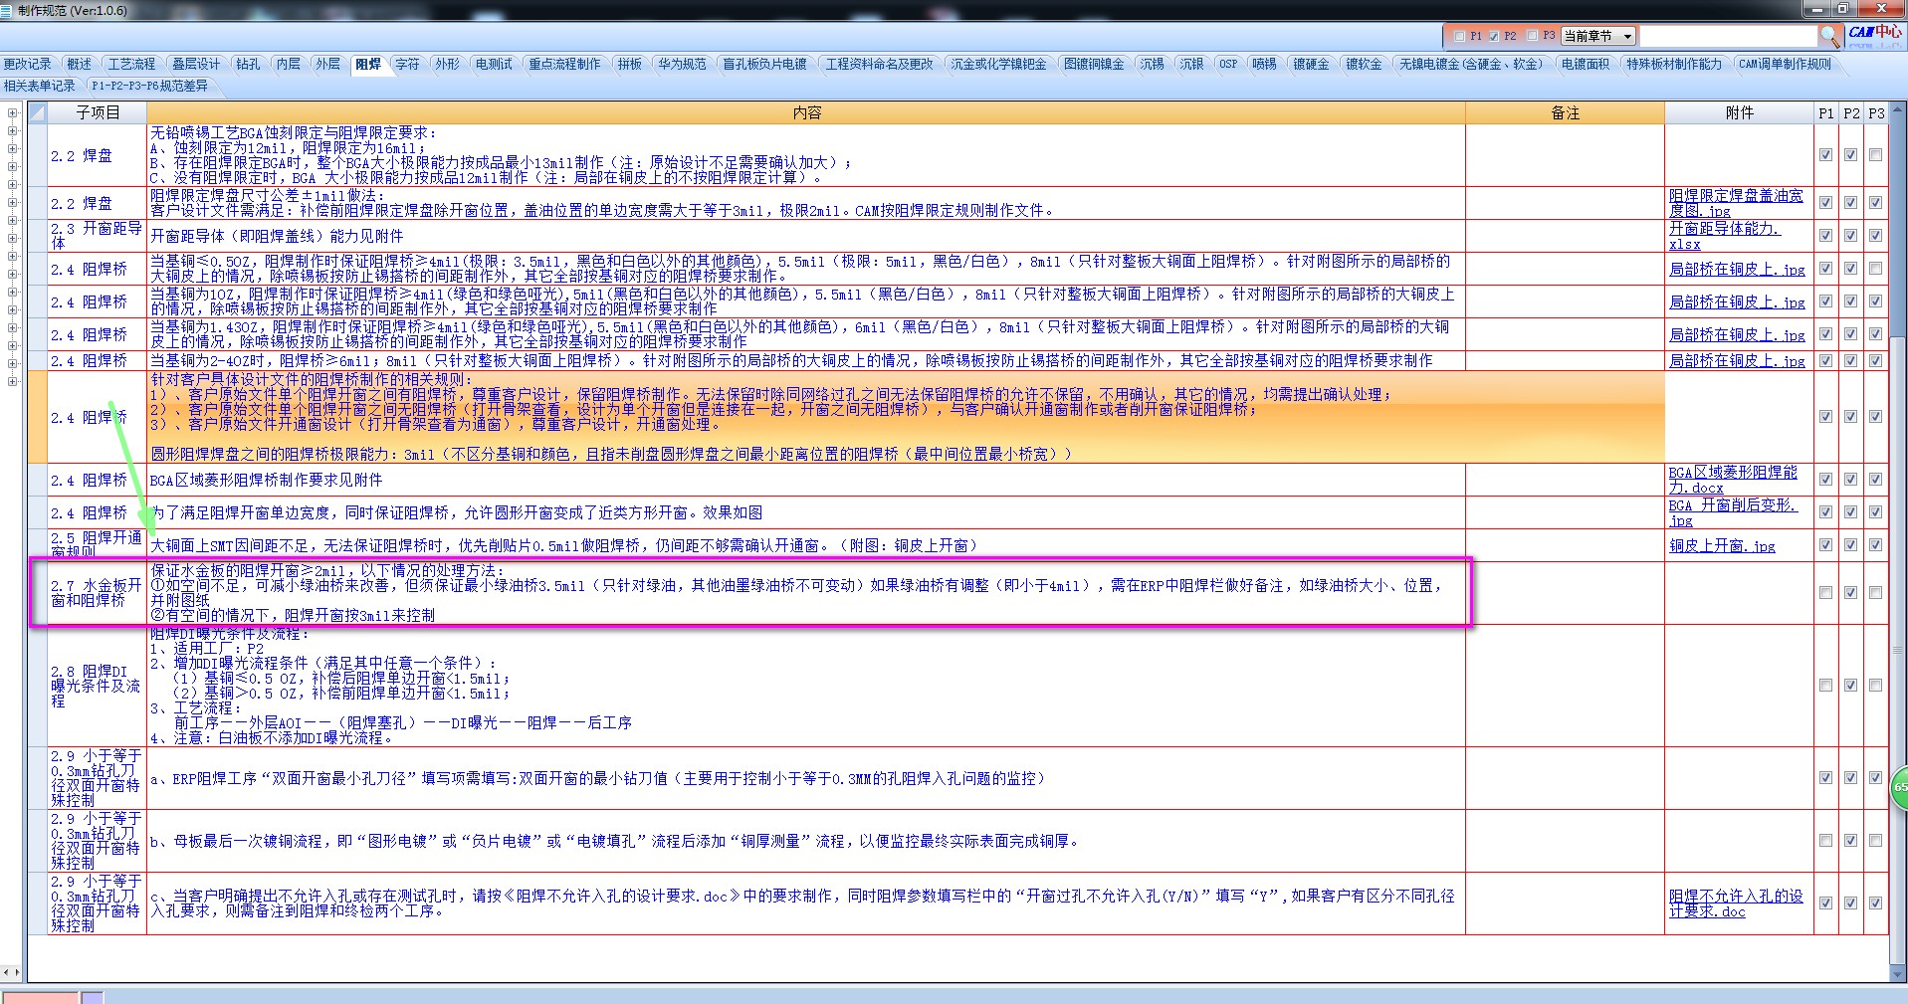Open the 字符 tab
Viewport: 1908px width, 1004px height.
pos(408,64)
